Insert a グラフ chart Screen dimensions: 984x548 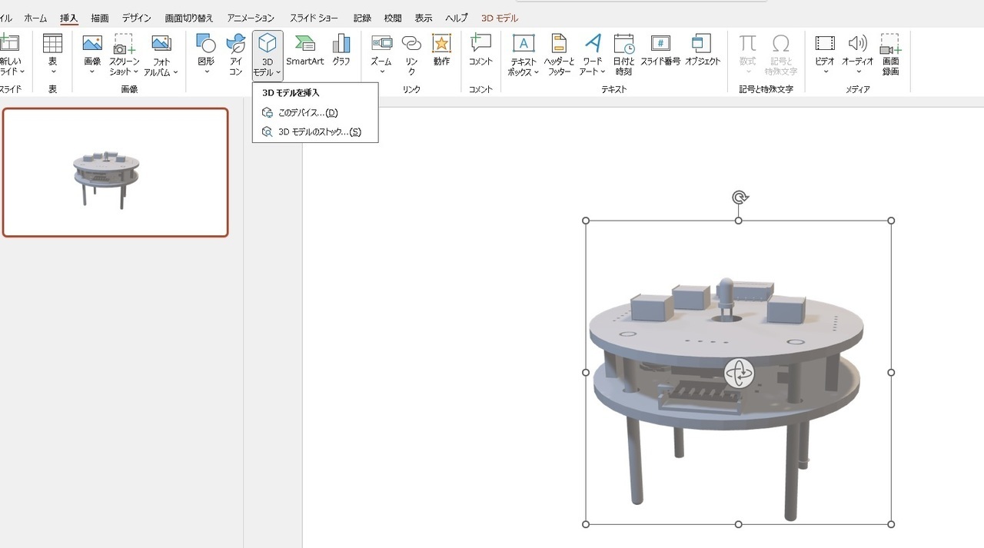pos(341,49)
